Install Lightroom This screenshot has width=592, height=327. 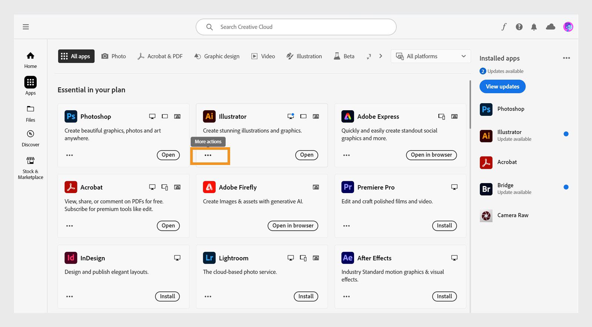tap(306, 296)
